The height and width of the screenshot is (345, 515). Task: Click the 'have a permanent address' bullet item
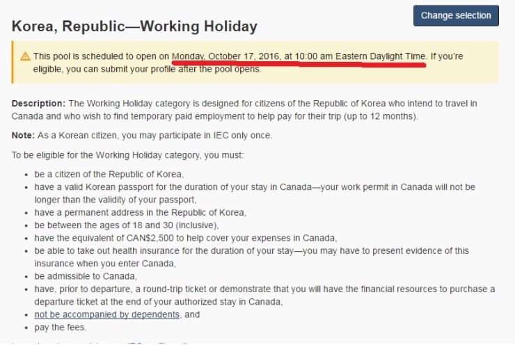[x=141, y=212]
